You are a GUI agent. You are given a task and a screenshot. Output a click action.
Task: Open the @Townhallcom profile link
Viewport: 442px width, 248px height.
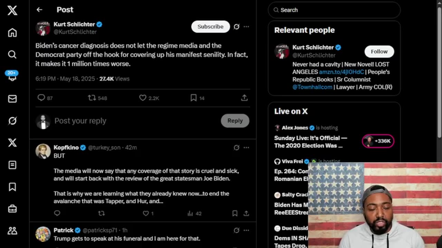[312, 87]
